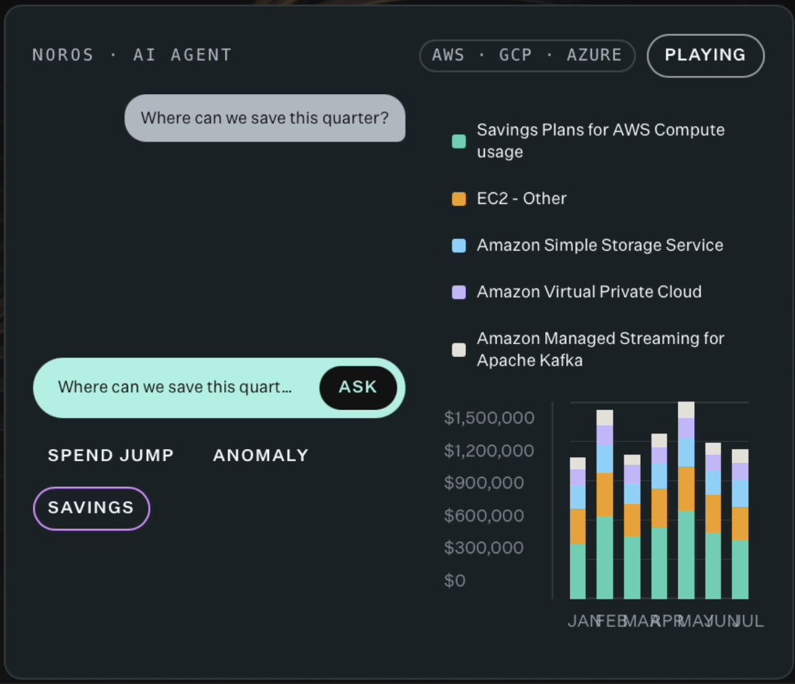795x684 pixels.
Task: Click the MAY bar in the chart
Action: pyautogui.click(x=686, y=500)
